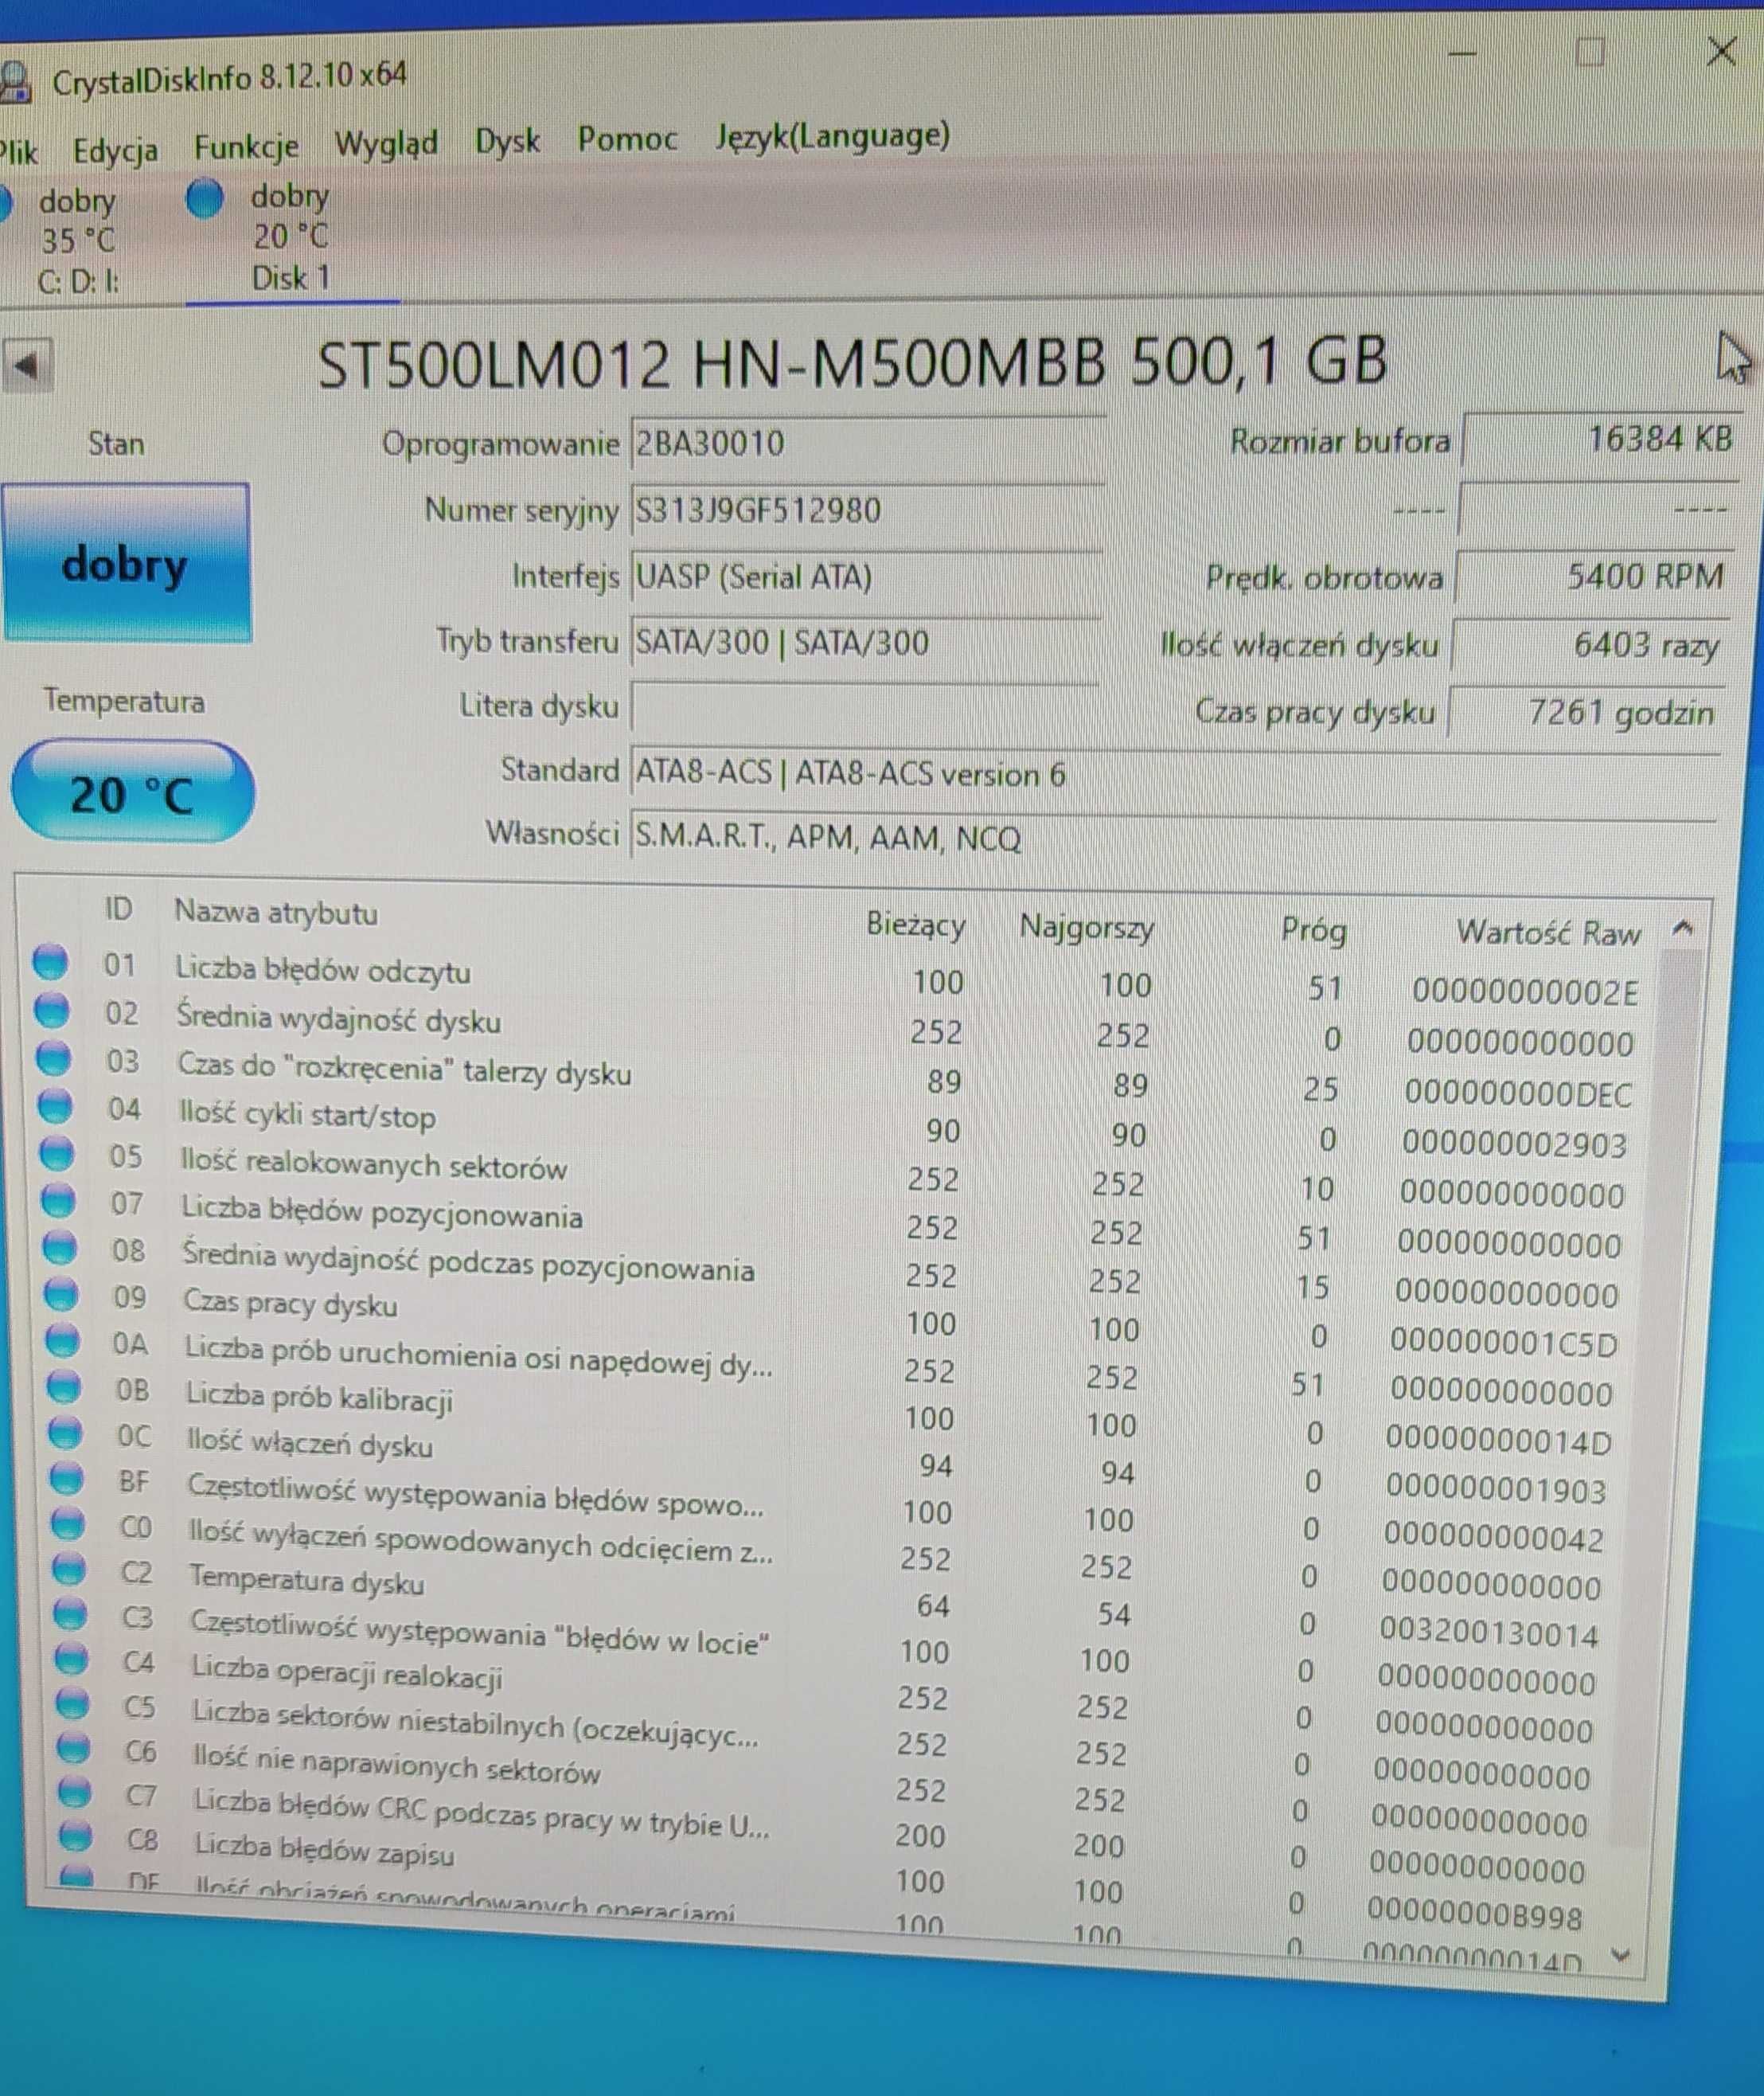Viewport: 1764px width, 2096px height.
Task: Click status icon of row C0
Action: tap(67, 1523)
